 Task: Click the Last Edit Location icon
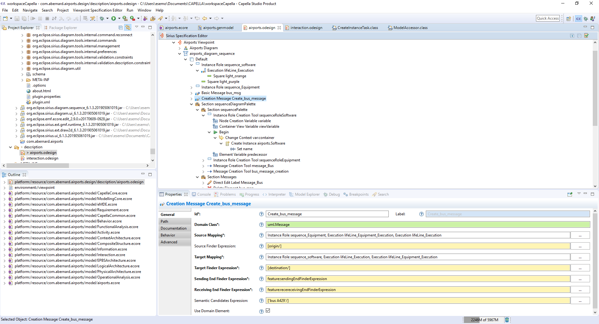click(197, 19)
